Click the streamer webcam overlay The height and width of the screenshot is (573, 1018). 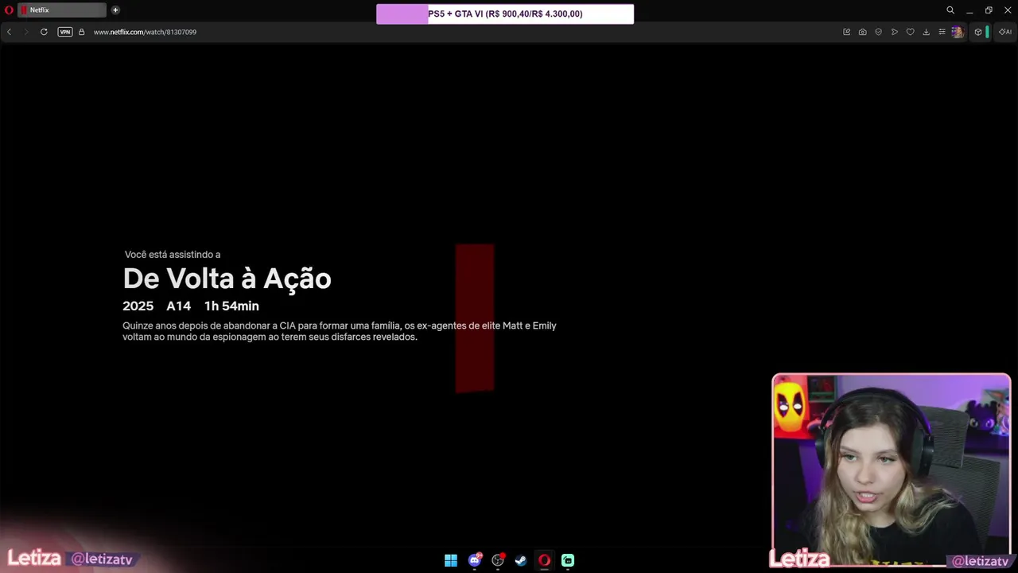(x=891, y=470)
